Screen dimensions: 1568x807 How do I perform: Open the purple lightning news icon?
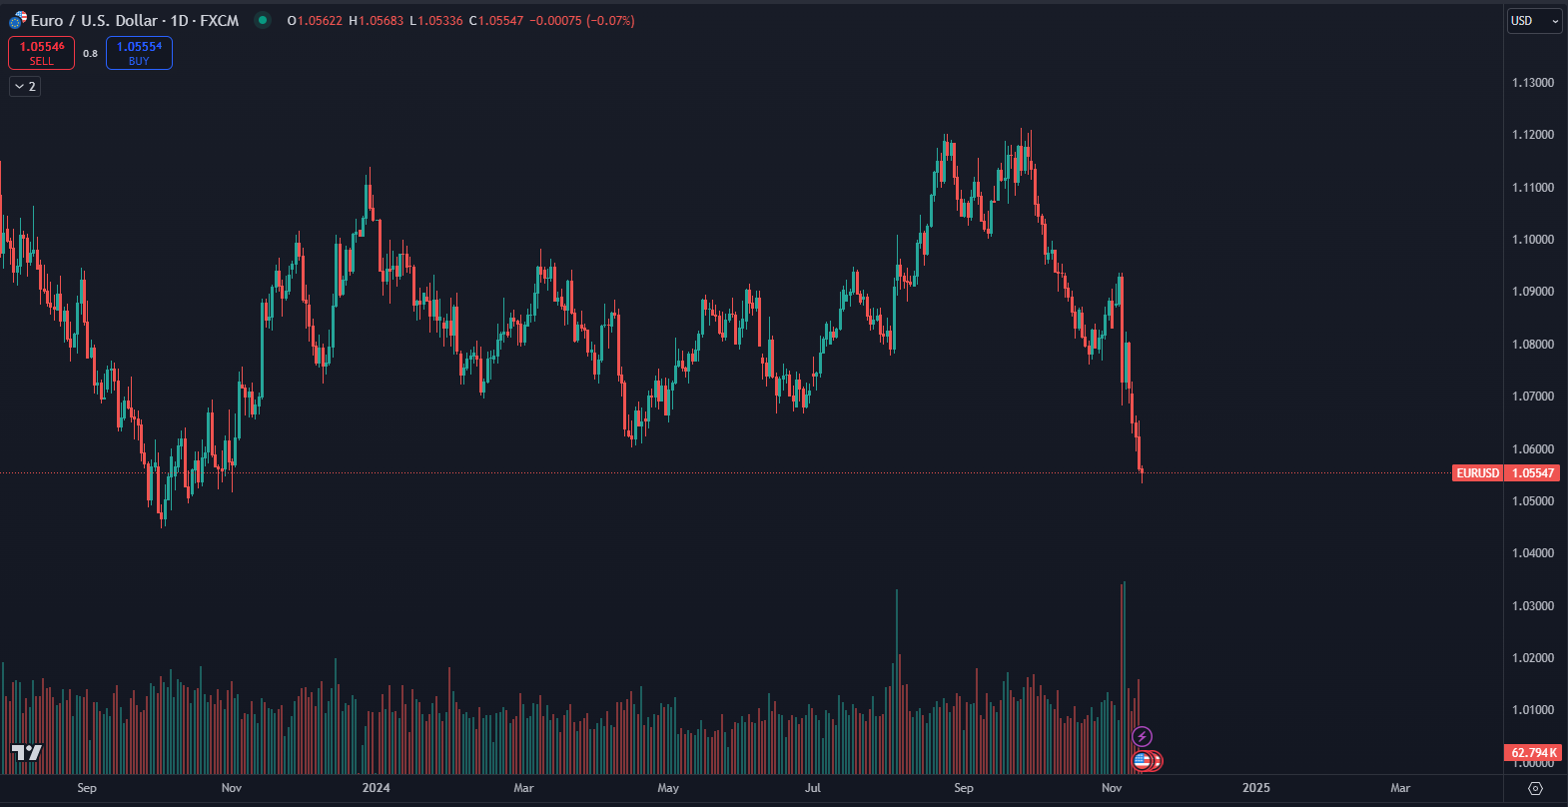click(1142, 737)
